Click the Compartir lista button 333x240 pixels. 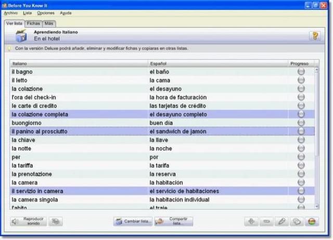click(174, 221)
